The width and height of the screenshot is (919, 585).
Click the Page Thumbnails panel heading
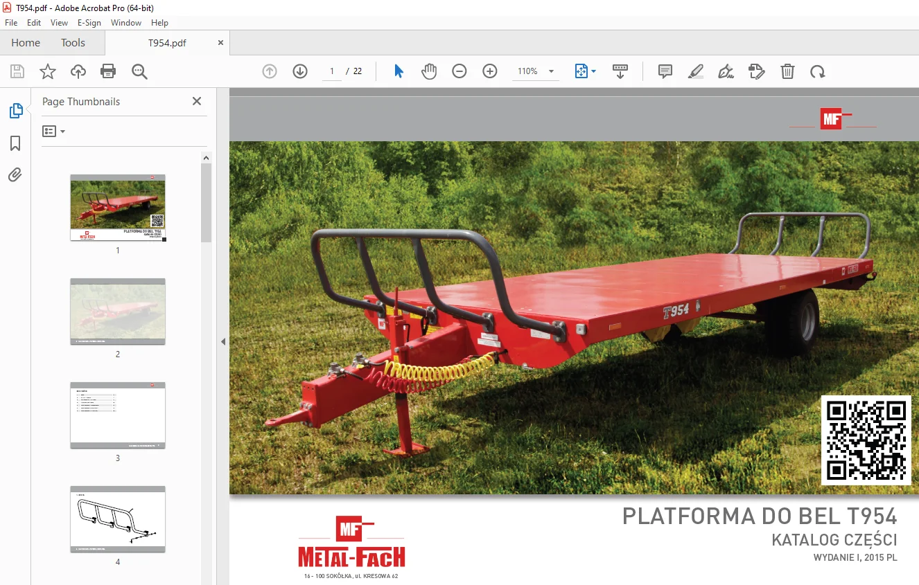pos(81,102)
